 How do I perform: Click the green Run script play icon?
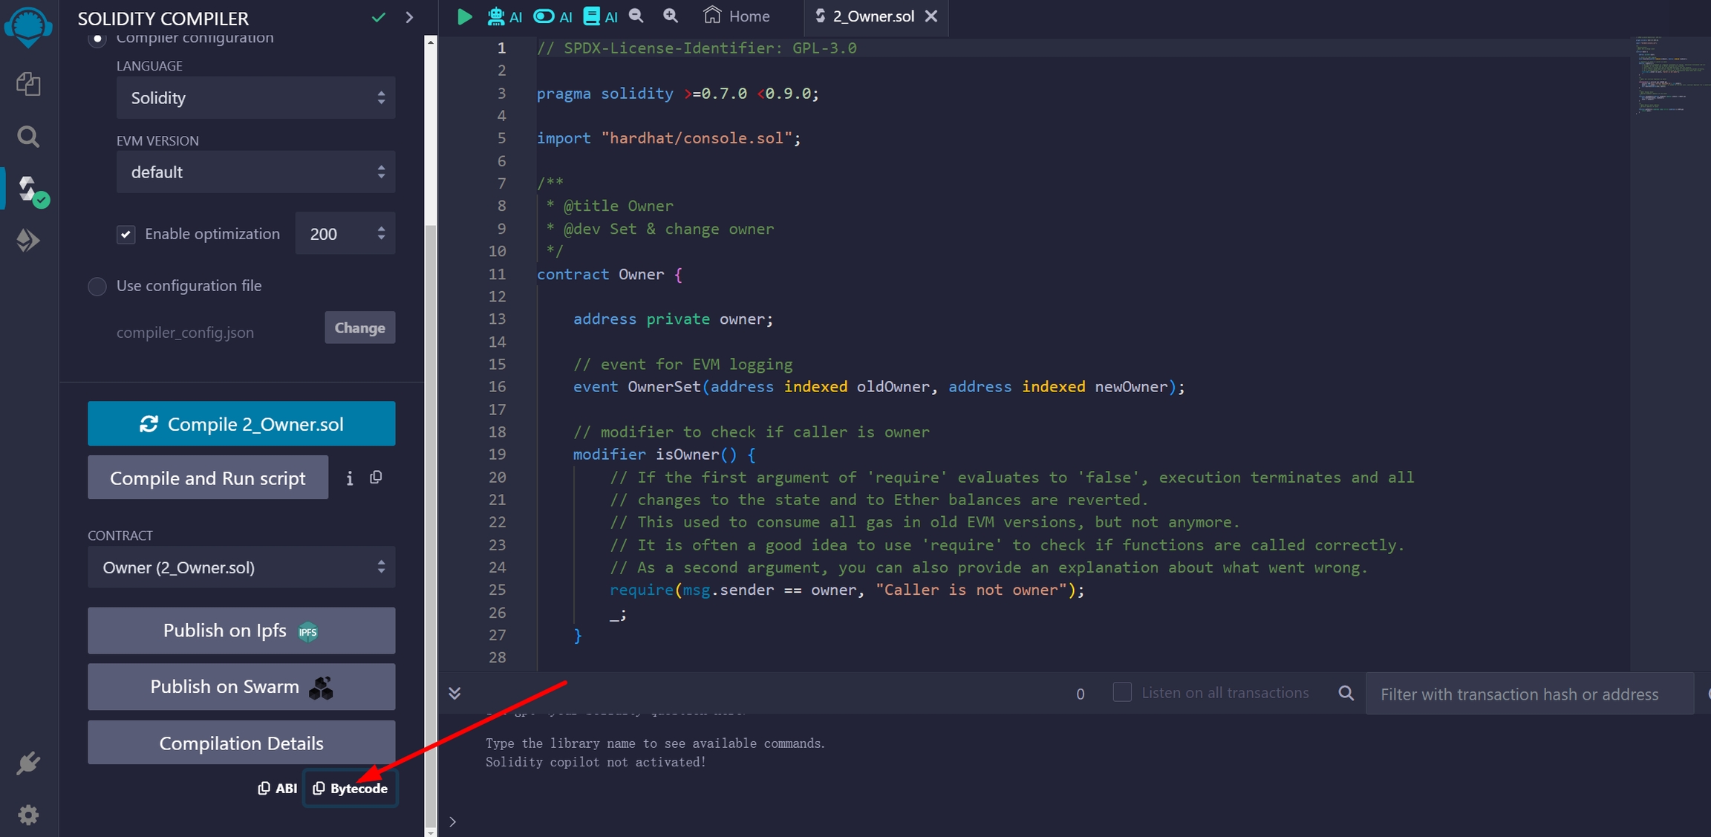[x=465, y=16]
